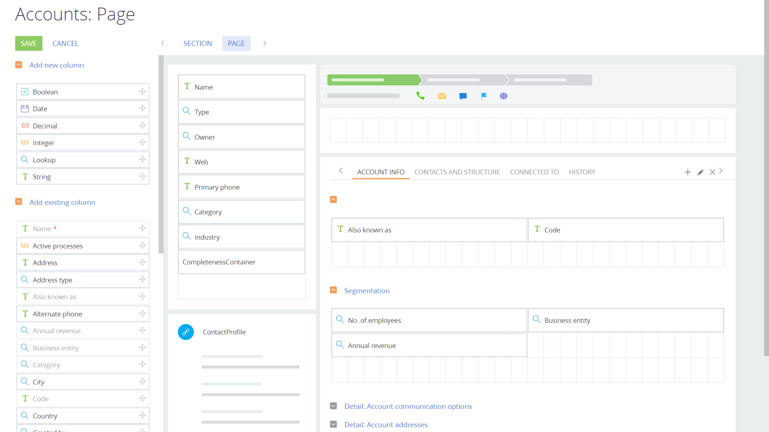Viewport: 769px width, 432px height.
Task: Click the green workflow stage bar
Action: pyautogui.click(x=372, y=80)
